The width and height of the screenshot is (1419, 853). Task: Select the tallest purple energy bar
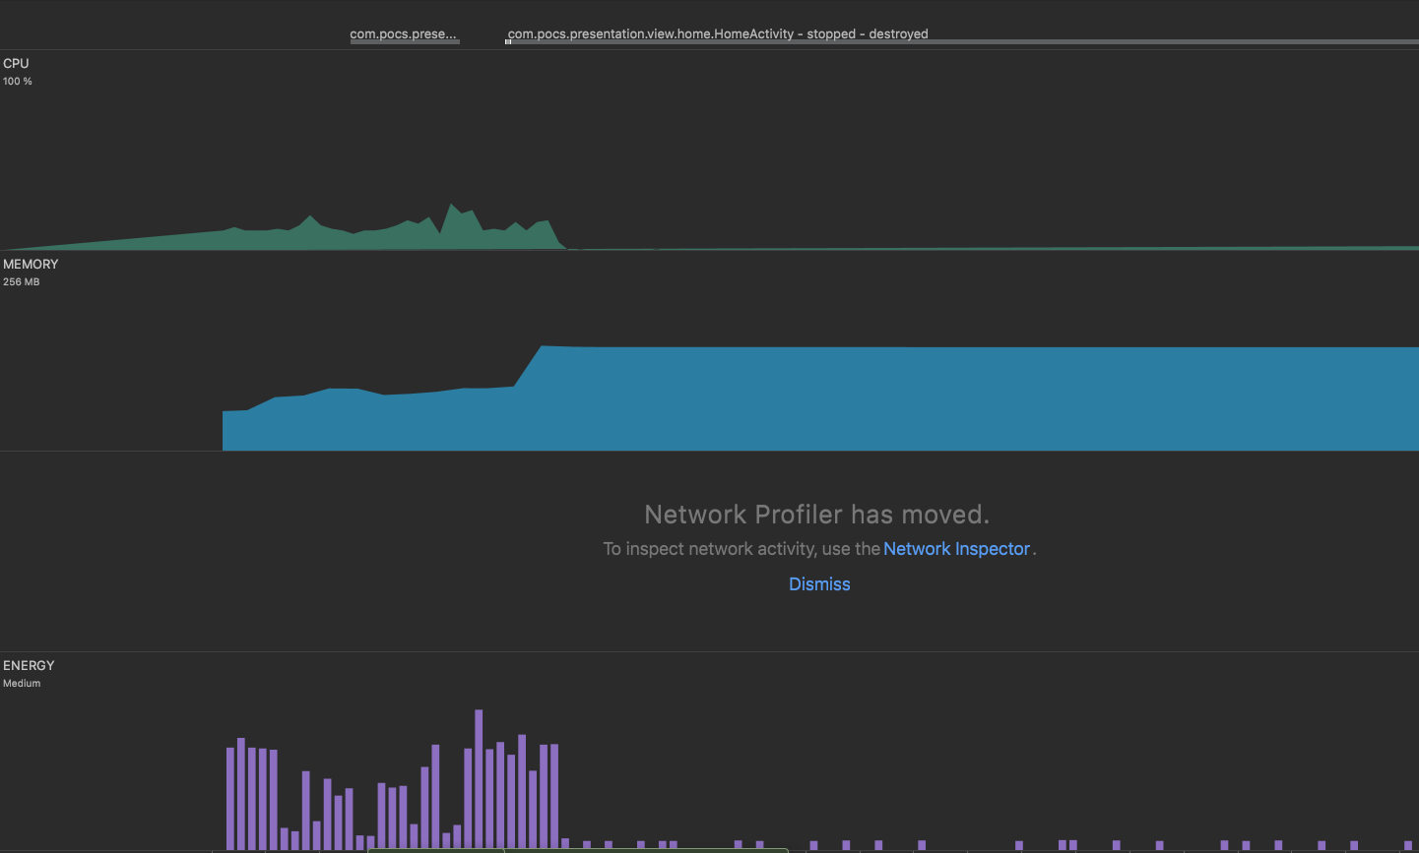tap(480, 777)
